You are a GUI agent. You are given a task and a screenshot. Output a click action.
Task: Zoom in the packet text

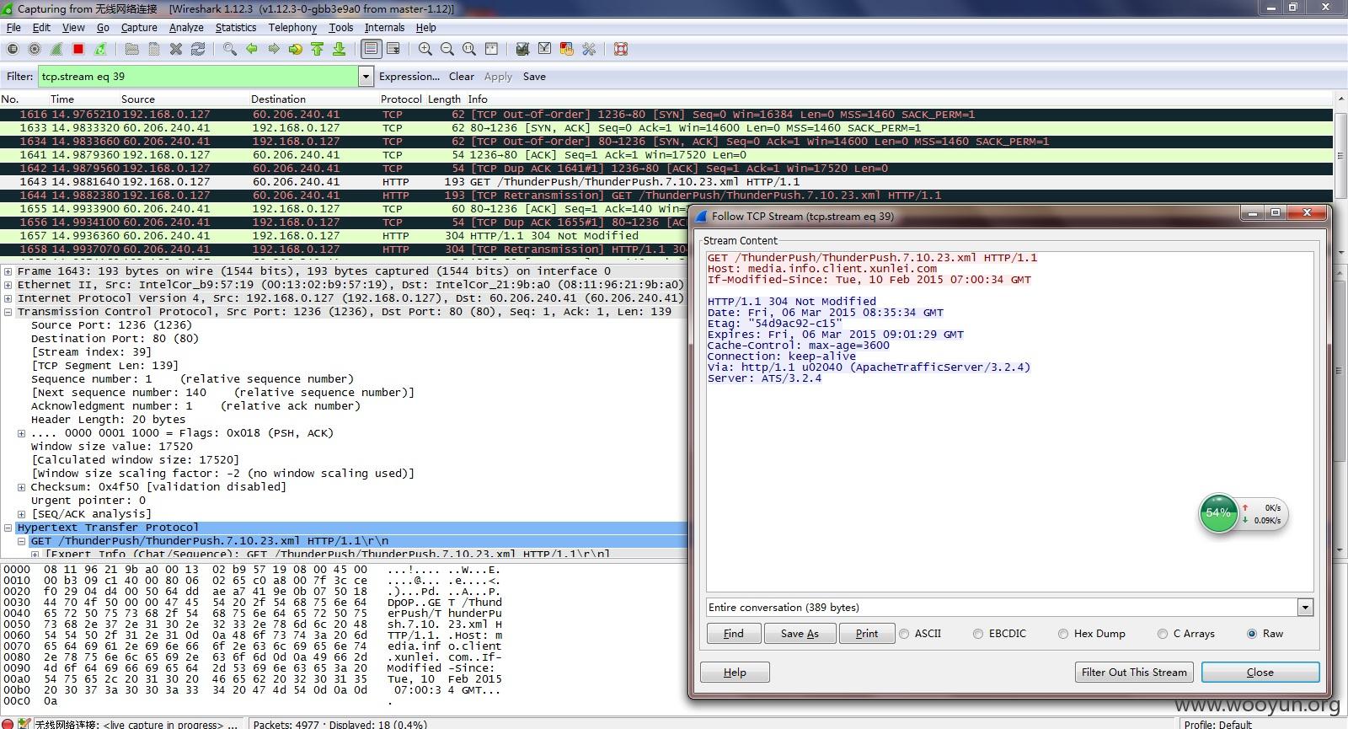[425, 49]
